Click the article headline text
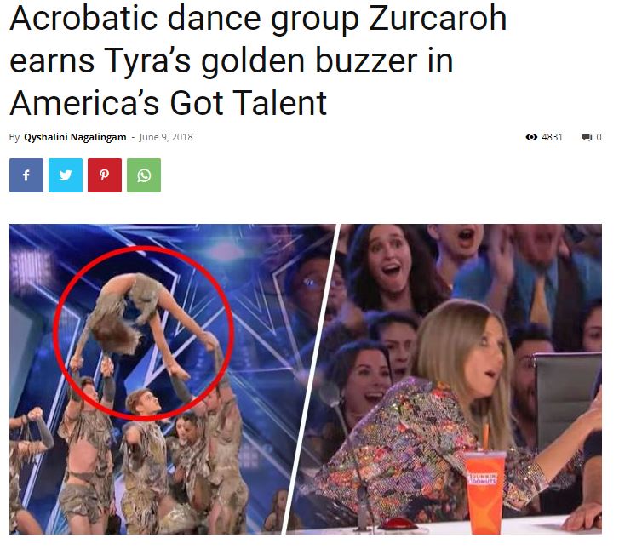The image size is (619, 555). [x=258, y=60]
